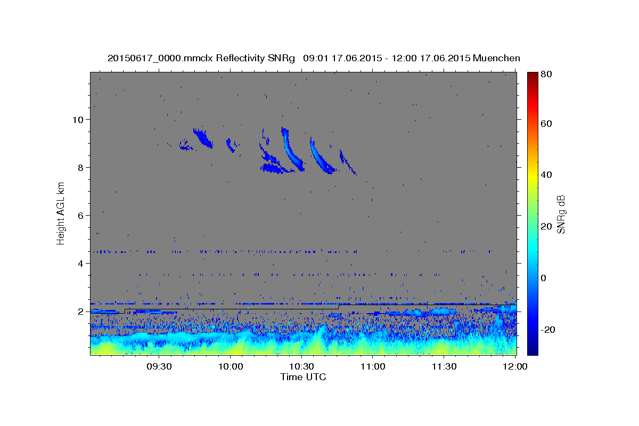Click the colorbar value -20
Image resolution: width=639 pixels, height=426 pixels.
click(x=548, y=330)
